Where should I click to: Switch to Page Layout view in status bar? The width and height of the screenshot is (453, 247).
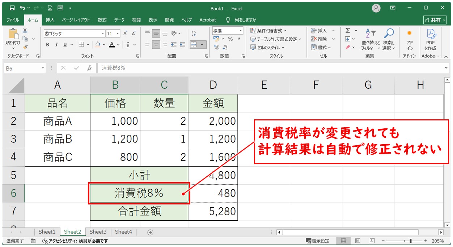pos(357,241)
